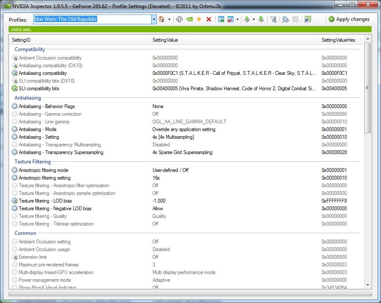Select the Ambient Occlusion compatibility setting

click(50, 58)
